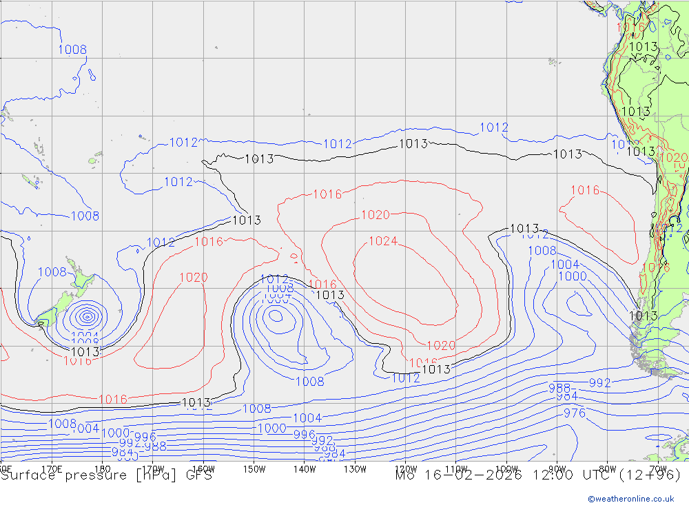Image resolution: width=689 pixels, height=505 pixels.
Task: Click the 130W longitude axis label
Action: [355, 468]
